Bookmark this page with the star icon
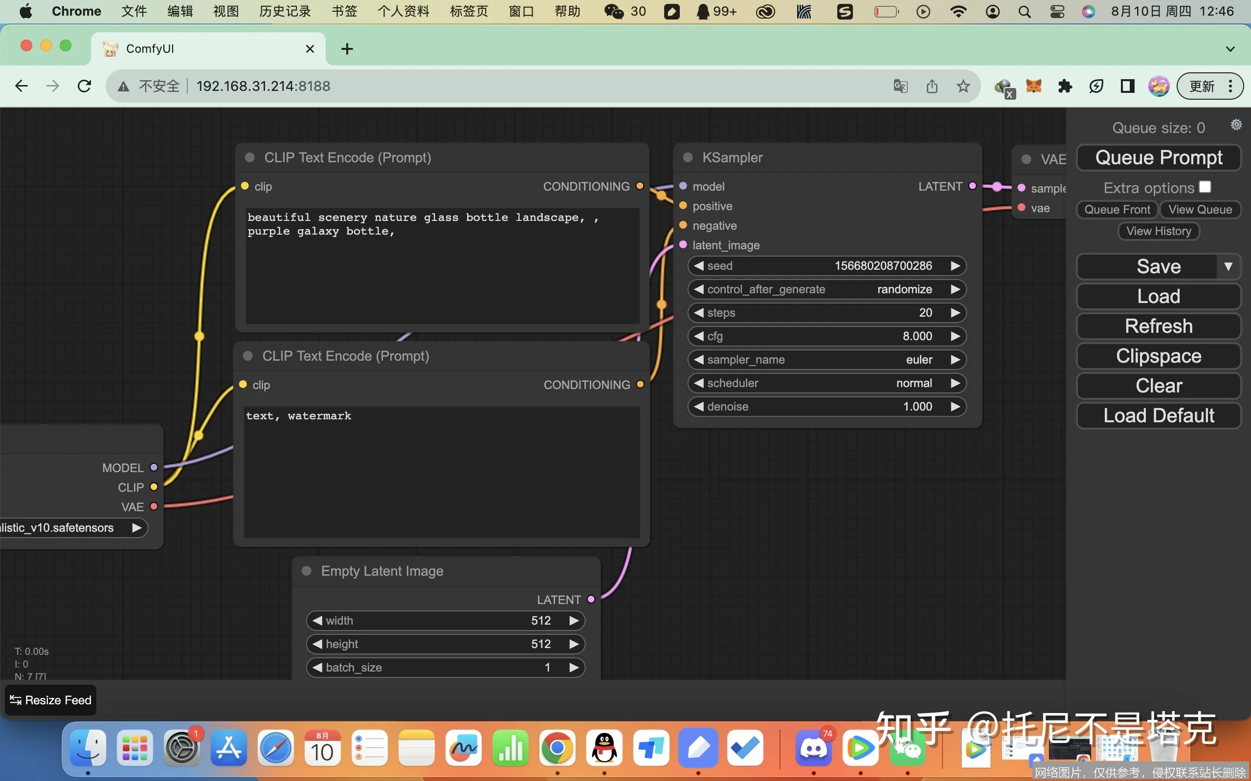The image size is (1251, 781). pyautogui.click(x=963, y=86)
